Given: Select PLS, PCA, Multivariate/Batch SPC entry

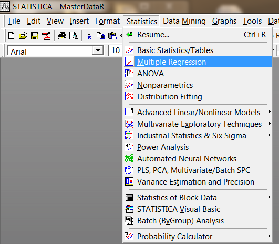Looking at the screenshot, I should pos(198,170).
